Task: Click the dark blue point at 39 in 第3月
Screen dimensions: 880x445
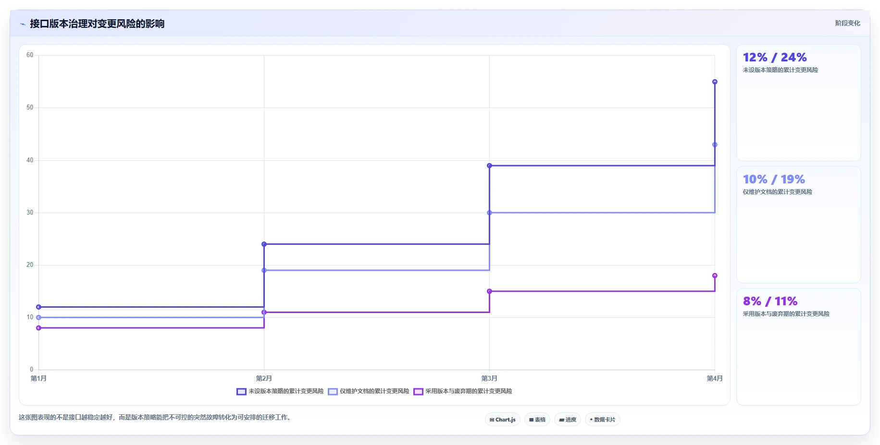Action: pos(489,166)
